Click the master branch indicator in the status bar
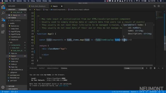 click(x=5, y=92)
